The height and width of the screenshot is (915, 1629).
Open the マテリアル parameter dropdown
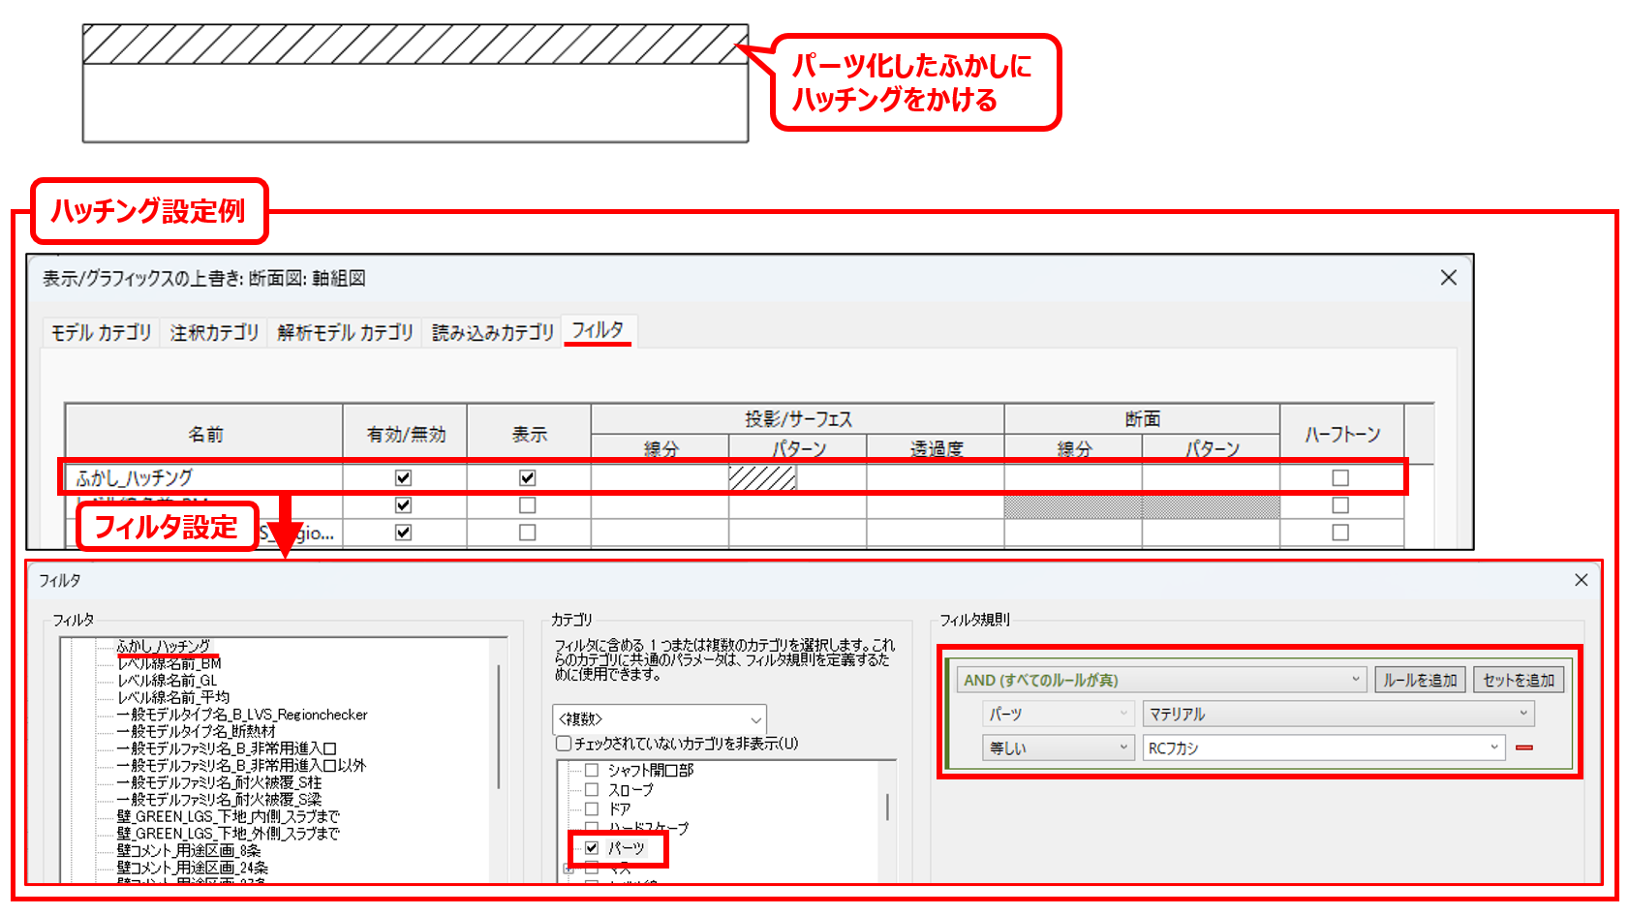pyautogui.click(x=1338, y=714)
